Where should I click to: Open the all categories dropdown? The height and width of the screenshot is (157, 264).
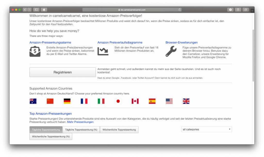206,129
